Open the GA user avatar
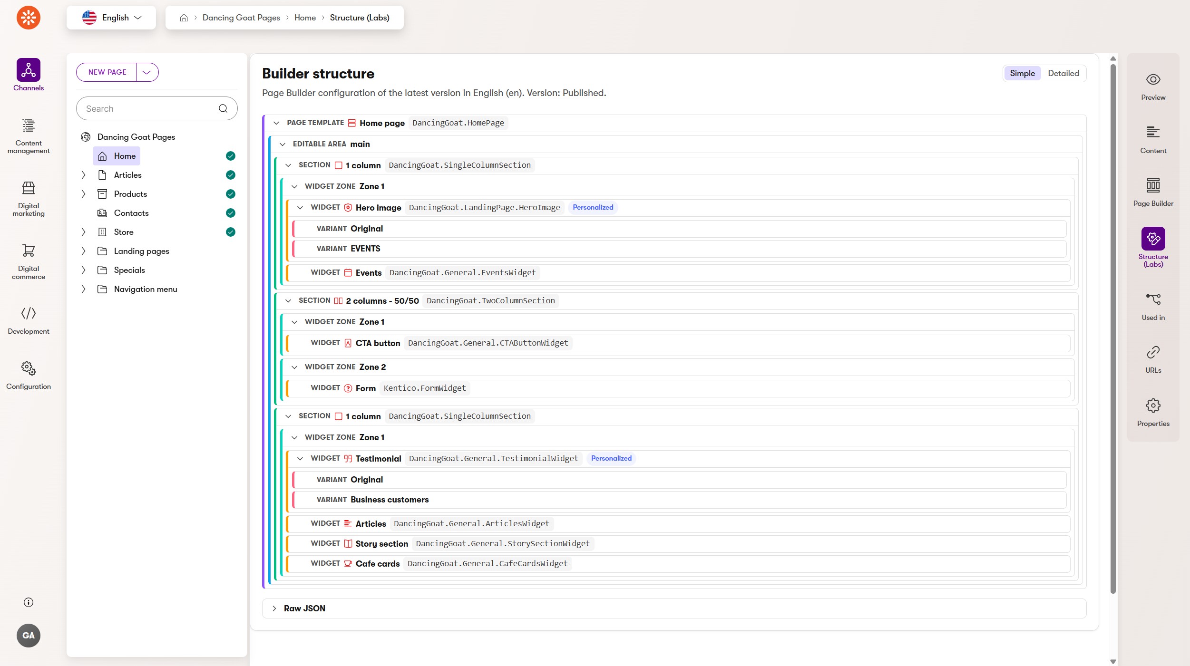1190x666 pixels. 29,636
